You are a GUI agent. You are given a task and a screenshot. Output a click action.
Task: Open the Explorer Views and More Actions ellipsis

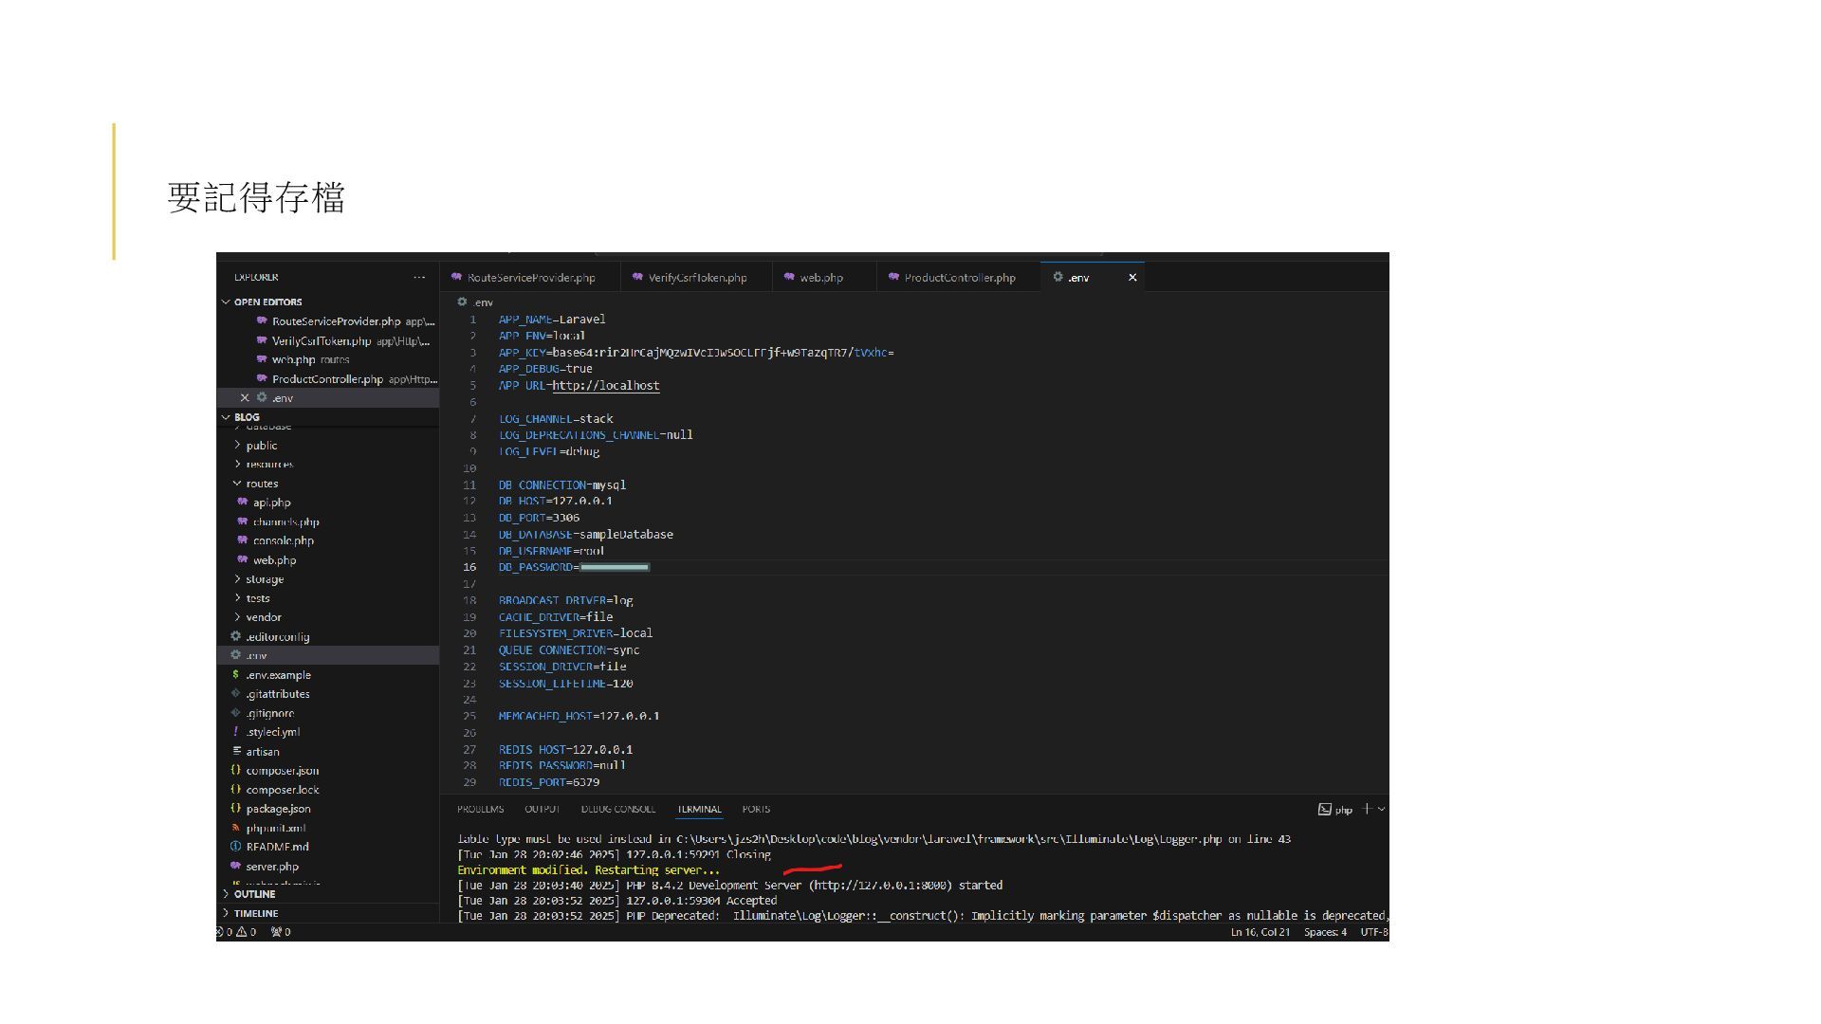click(419, 278)
